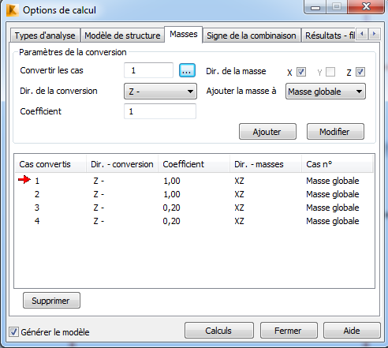
Task: Select Signe de la combinaison tab
Action: tap(252, 36)
